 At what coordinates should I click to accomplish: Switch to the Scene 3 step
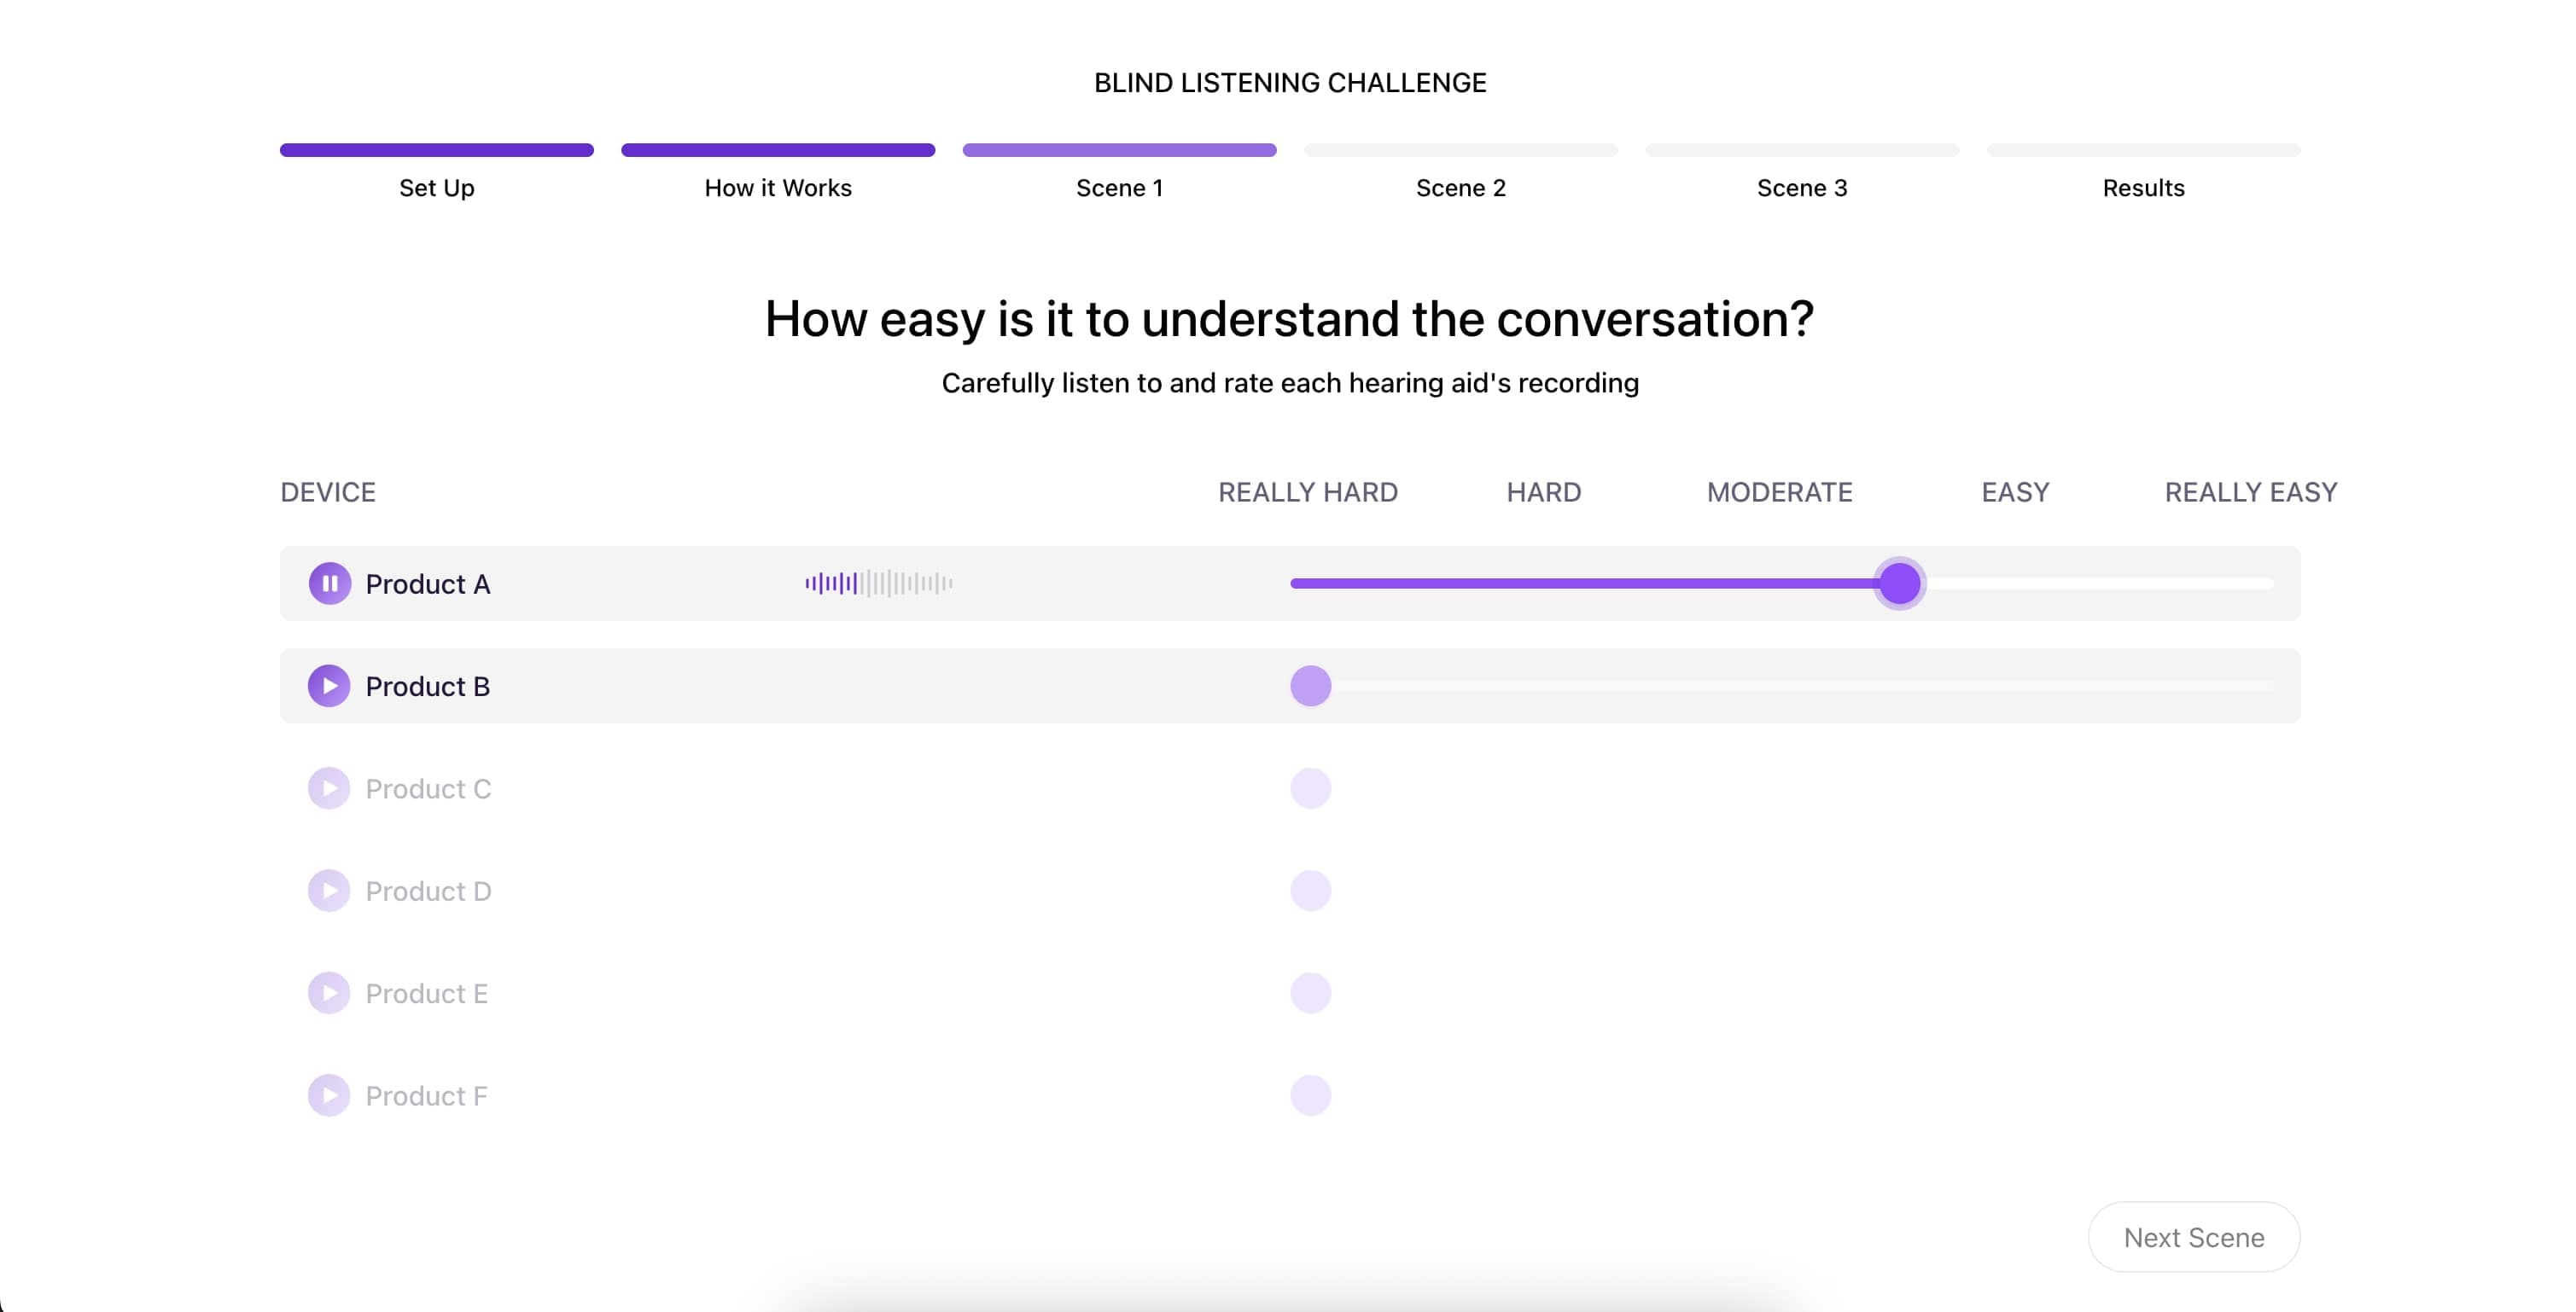[x=1802, y=188]
